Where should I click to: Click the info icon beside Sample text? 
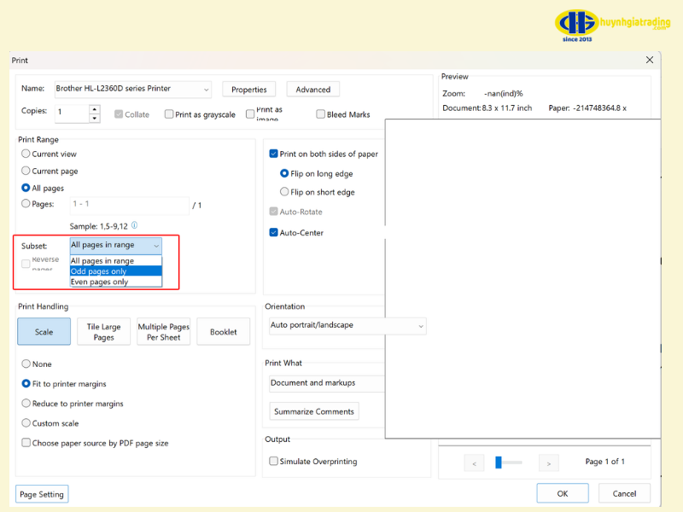[x=135, y=226]
